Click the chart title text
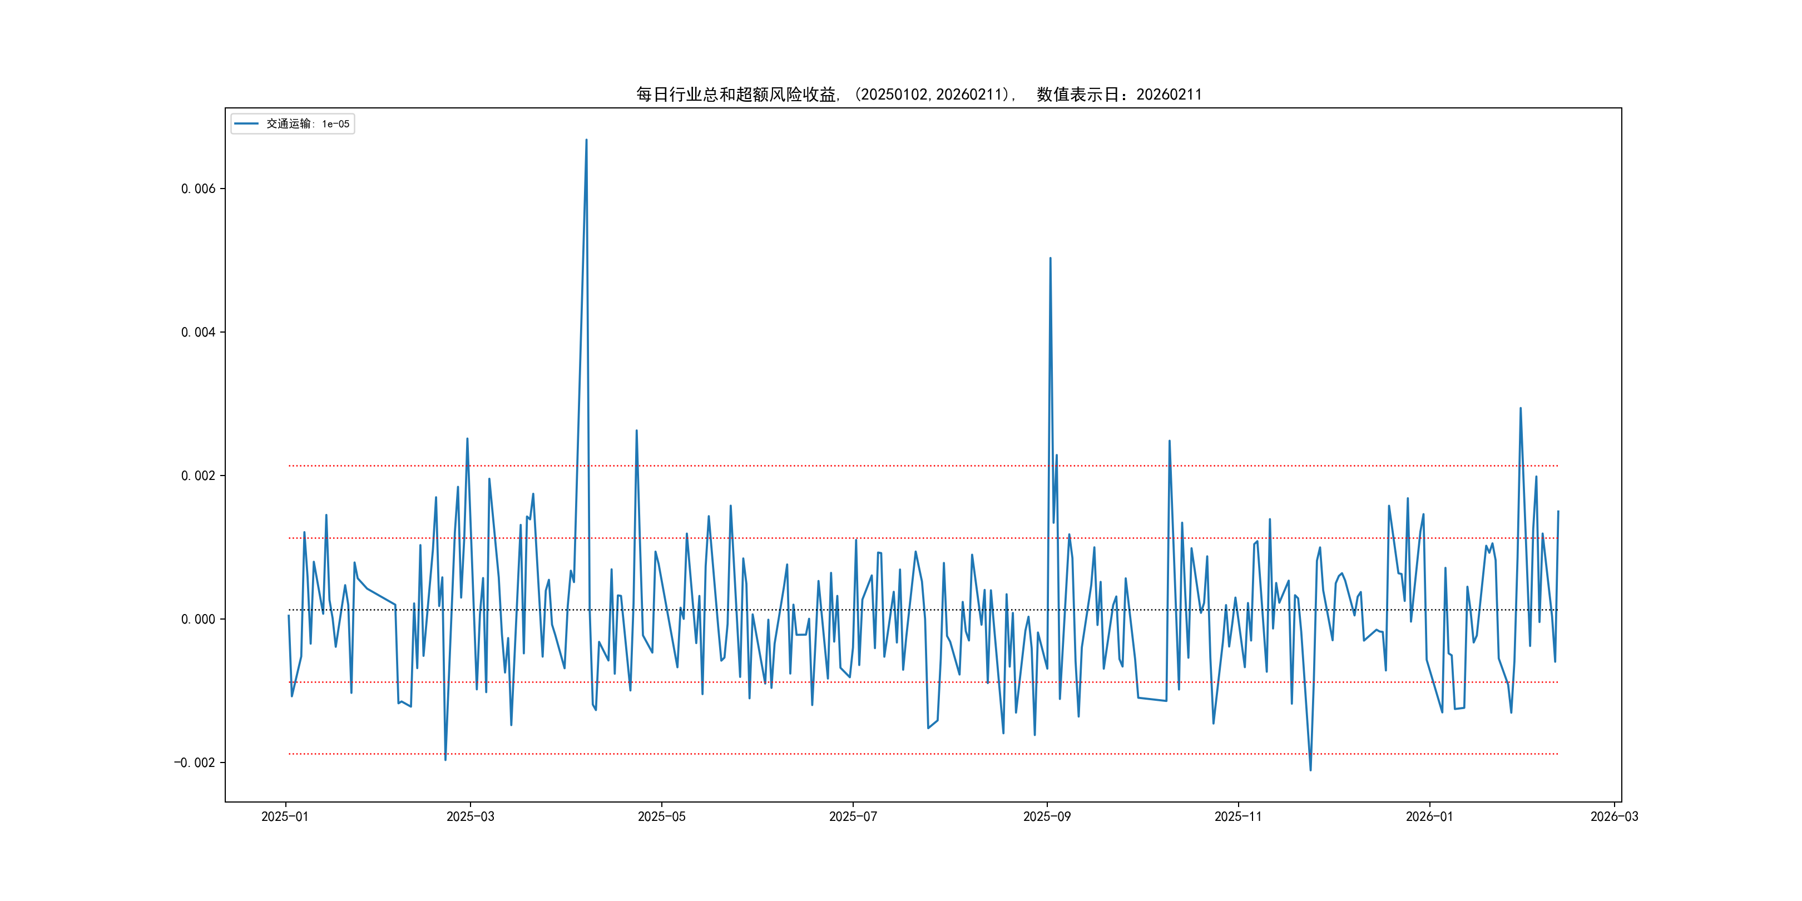The image size is (1802, 901). tap(918, 95)
